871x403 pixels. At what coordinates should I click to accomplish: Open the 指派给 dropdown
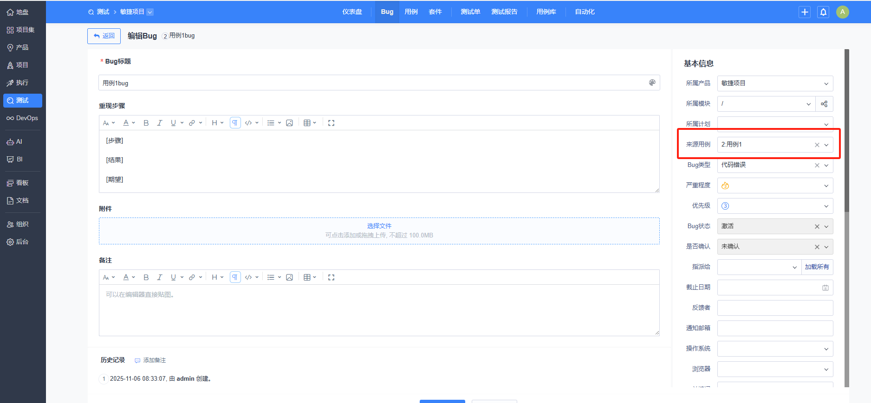(759, 267)
